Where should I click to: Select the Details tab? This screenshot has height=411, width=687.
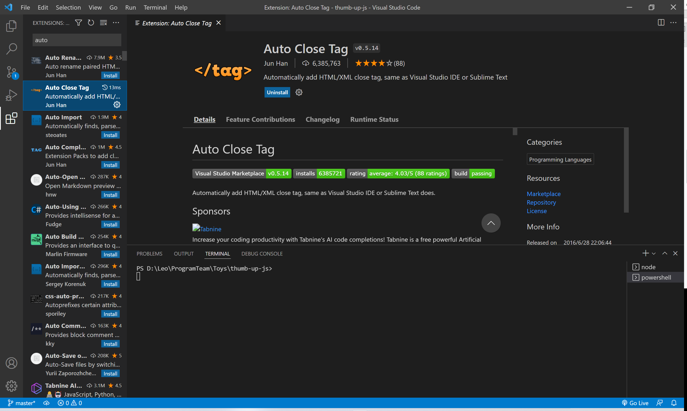(204, 119)
